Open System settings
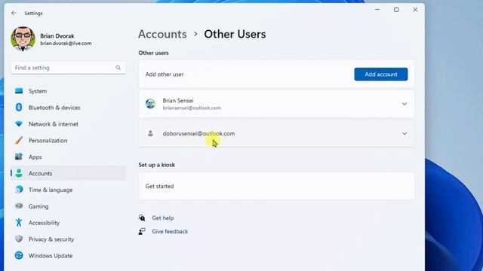This screenshot has width=483, height=271. (68, 91)
